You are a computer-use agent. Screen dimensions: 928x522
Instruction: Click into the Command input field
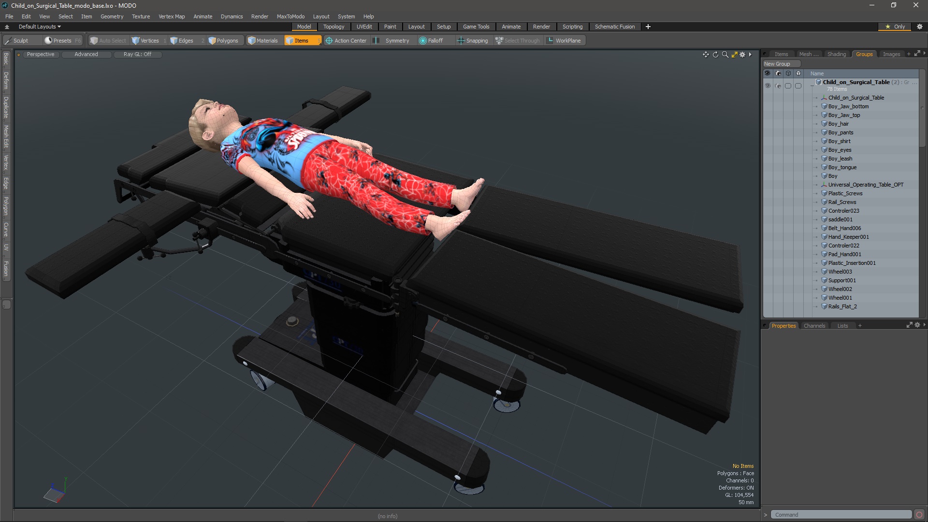[x=841, y=515]
